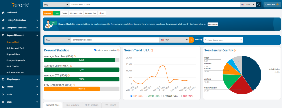This screenshot has width=282, height=108.
Task: Enable the eBay (USA) trend checkbox
Action: point(181,96)
